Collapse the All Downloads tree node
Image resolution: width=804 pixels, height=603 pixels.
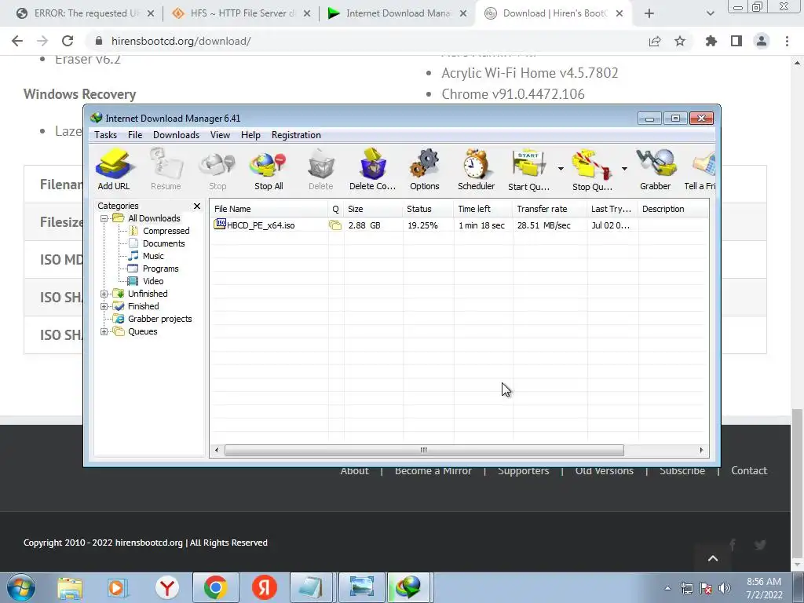pyautogui.click(x=104, y=218)
